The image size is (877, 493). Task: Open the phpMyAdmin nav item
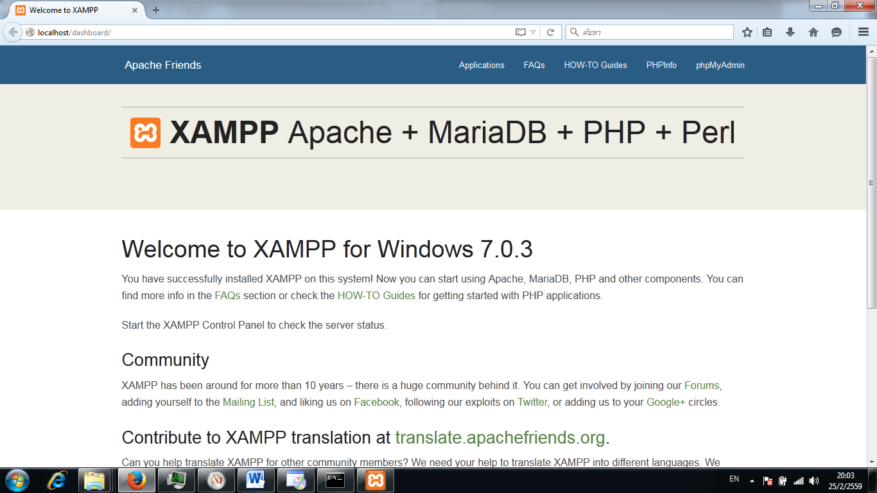[720, 65]
